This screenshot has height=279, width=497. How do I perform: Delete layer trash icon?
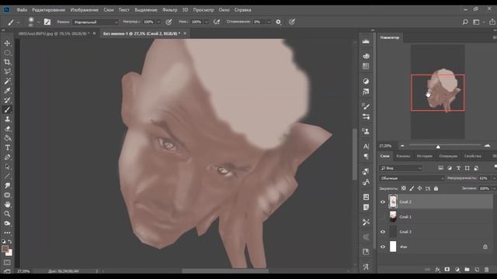487,270
